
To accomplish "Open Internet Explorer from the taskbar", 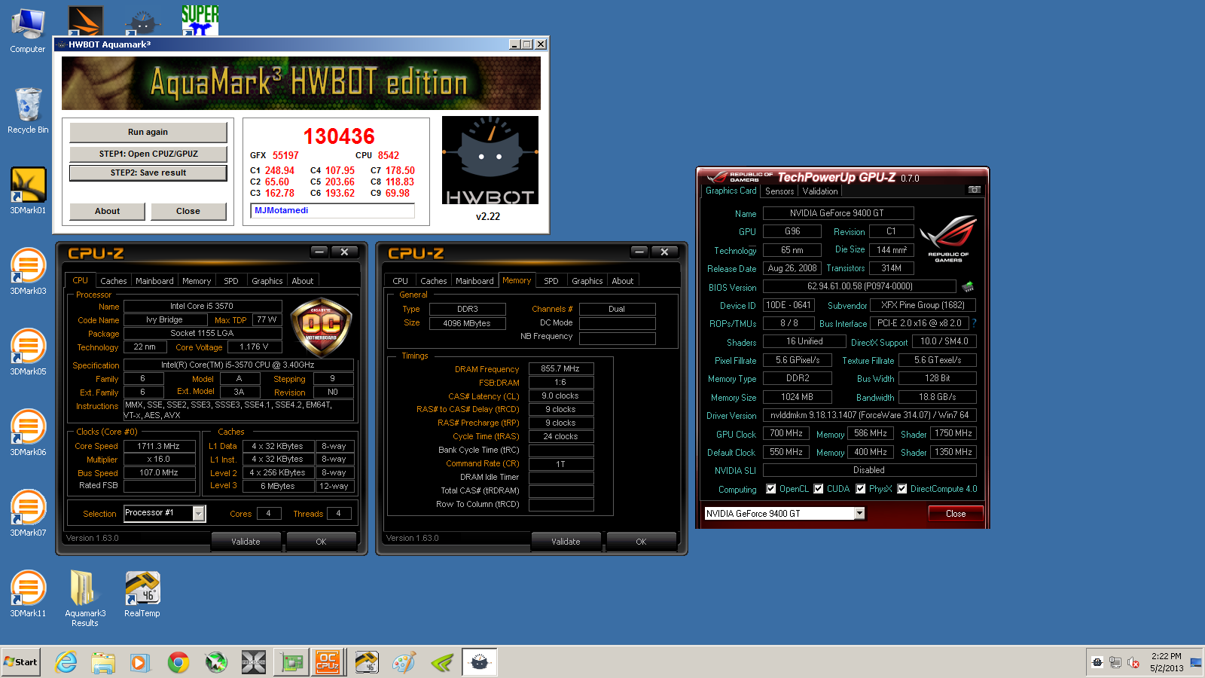I will coord(66,662).
